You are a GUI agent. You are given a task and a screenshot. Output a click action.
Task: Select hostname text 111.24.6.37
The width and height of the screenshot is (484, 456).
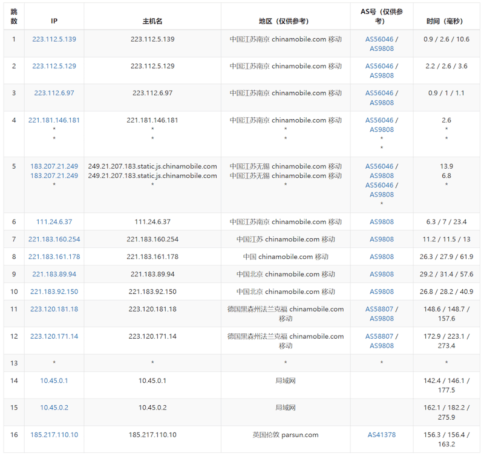tap(152, 222)
